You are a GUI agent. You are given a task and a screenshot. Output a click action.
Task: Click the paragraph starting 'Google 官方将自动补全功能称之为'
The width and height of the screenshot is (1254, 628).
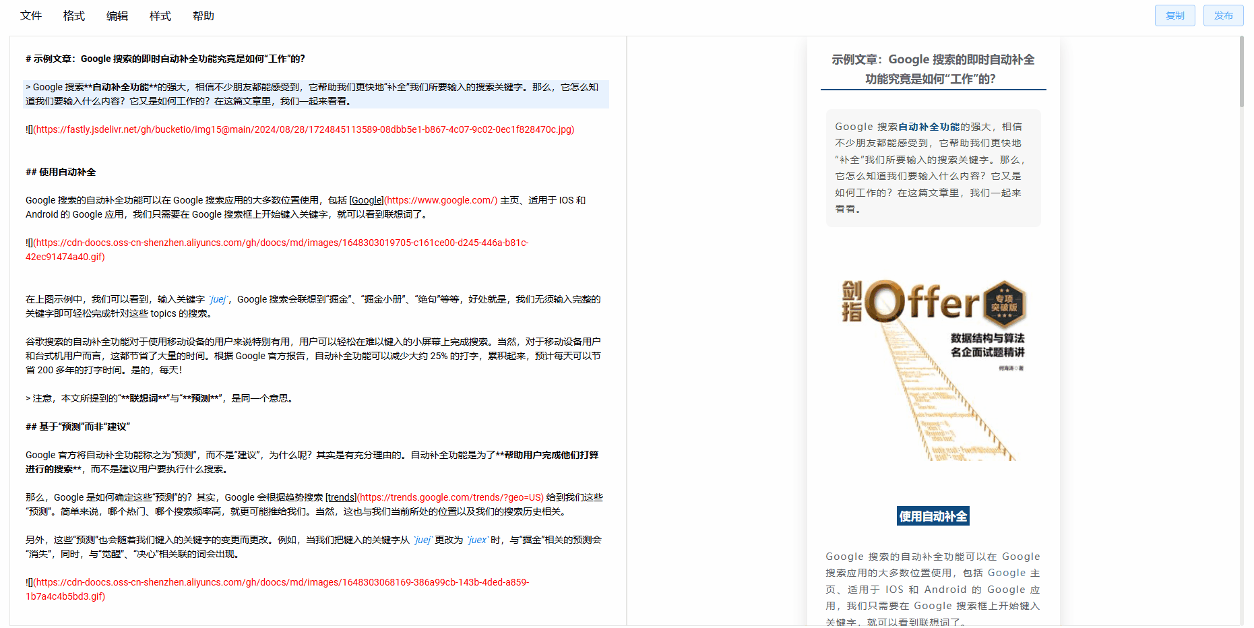pos(312,462)
